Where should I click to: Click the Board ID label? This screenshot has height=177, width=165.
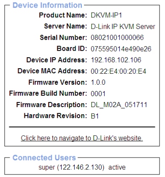(x=72, y=49)
